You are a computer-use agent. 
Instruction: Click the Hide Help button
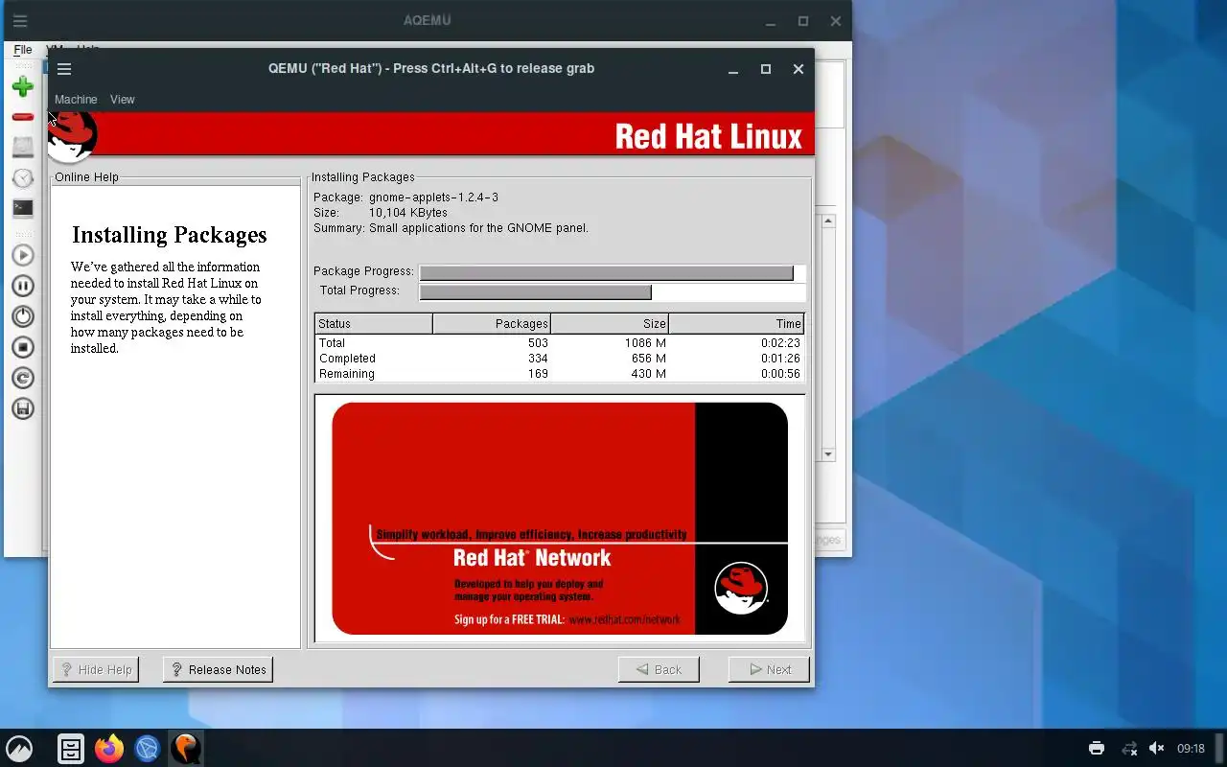coord(96,669)
